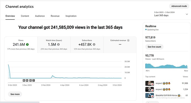Click the respect title with 1,224 views

[163, 89]
